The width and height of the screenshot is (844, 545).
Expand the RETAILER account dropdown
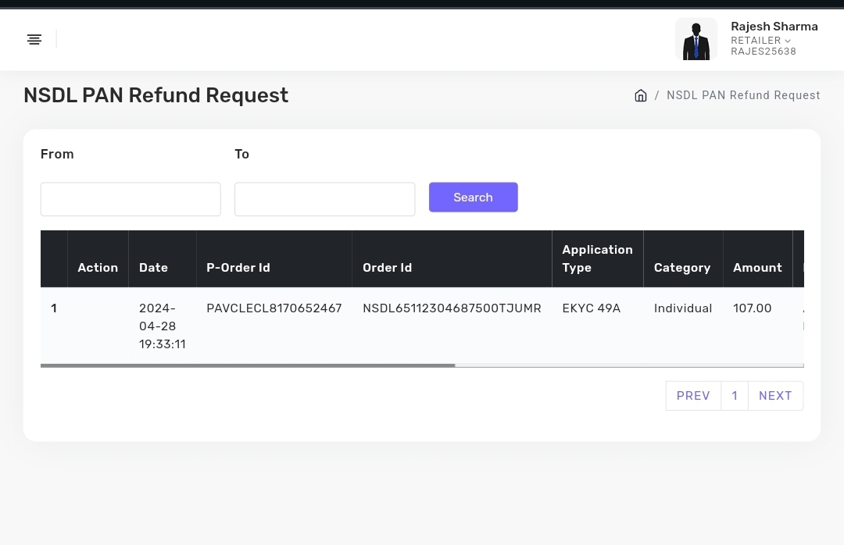click(760, 41)
